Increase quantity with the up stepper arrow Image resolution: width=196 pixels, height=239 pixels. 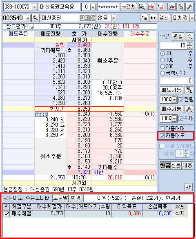189,44
